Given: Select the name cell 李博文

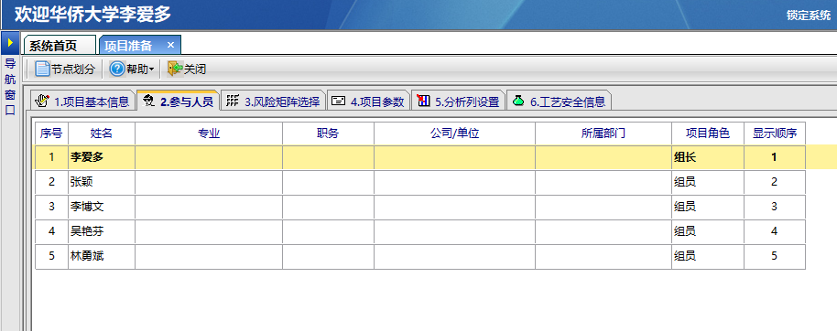Looking at the screenshot, I should click(102, 207).
